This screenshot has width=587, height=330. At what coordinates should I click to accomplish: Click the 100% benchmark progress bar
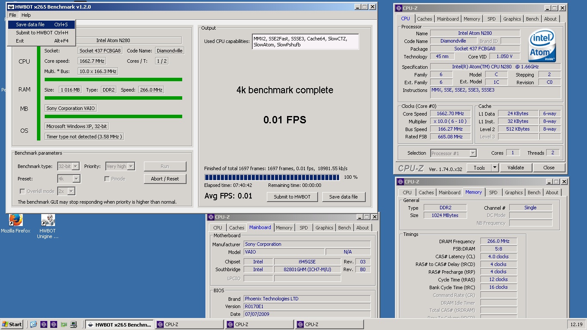(x=272, y=177)
